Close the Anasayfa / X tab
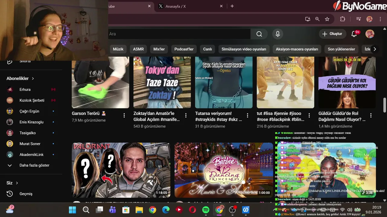 (221, 6)
